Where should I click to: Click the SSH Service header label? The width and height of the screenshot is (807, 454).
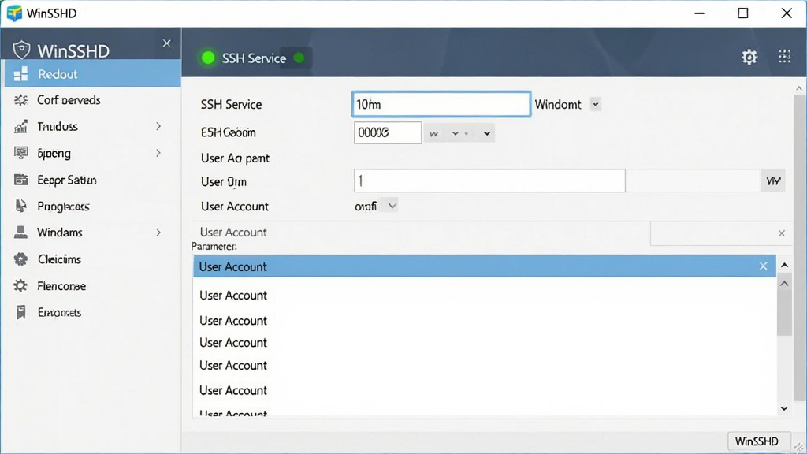[254, 58]
